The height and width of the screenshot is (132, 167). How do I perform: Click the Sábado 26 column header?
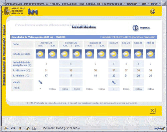pyautogui.click(x=96, y=43)
